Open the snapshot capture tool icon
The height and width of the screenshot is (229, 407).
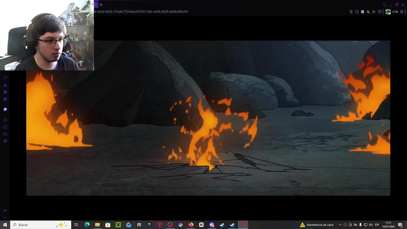357,12
